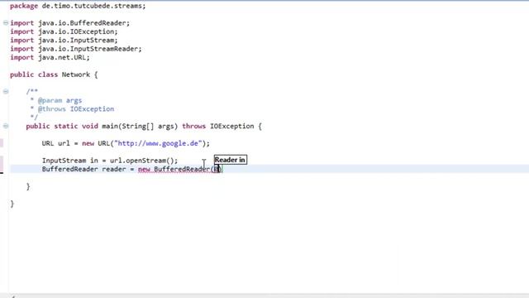
Task: Click the class name Network
Action: 75,74
